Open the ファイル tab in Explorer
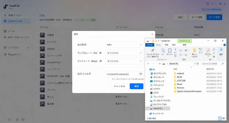Screen dimensions: 229x123 coord(150,45)
